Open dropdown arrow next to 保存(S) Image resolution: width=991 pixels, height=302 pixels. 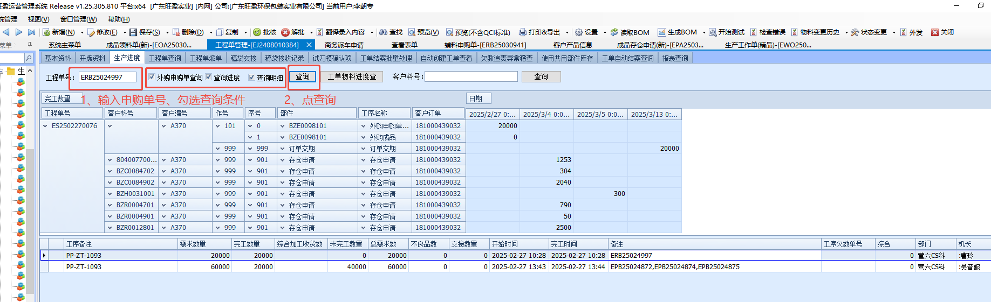click(167, 32)
